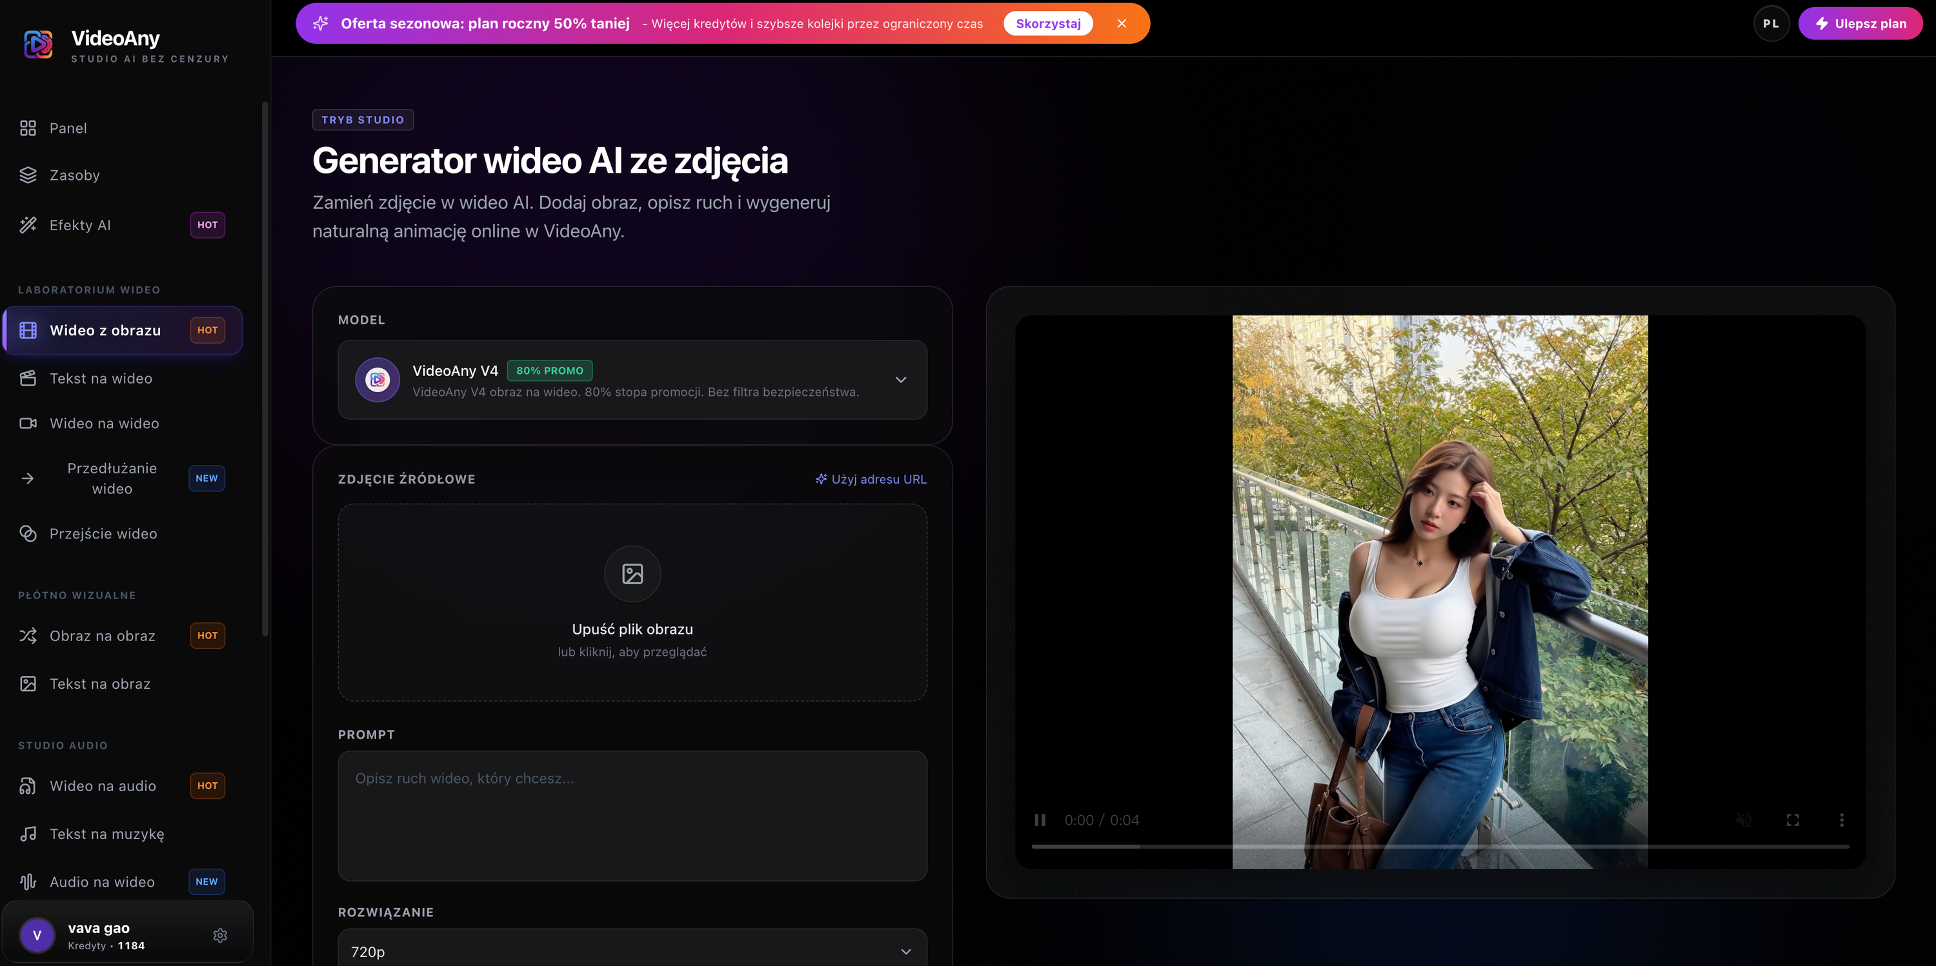This screenshot has height=966, width=1936.
Task: Unmute the preview video
Action: pos(1744,820)
